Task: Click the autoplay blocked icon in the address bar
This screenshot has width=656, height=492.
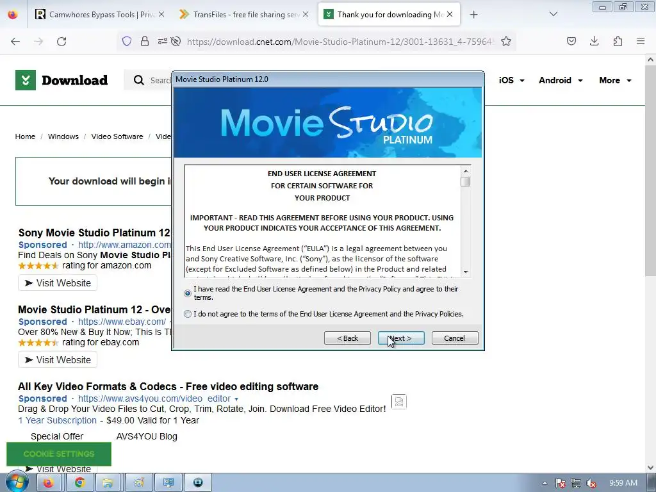Action: [176, 41]
